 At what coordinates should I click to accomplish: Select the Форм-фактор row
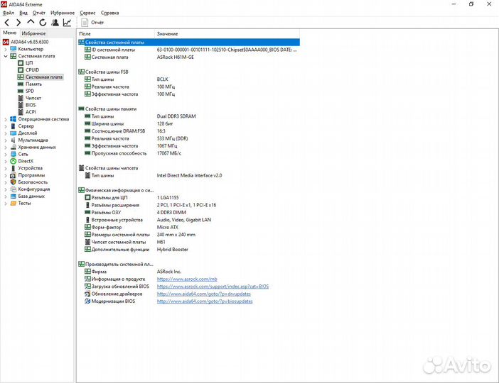188,227
